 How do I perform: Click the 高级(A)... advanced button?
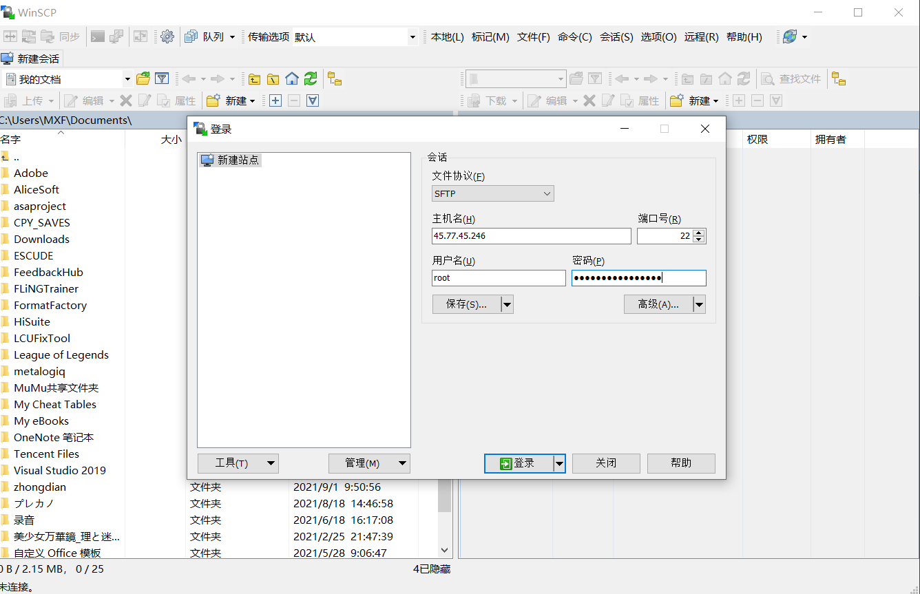pyautogui.click(x=658, y=304)
